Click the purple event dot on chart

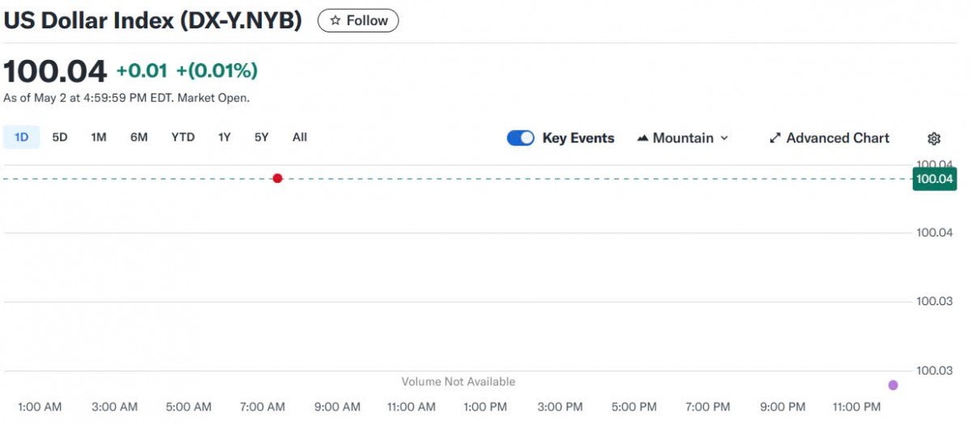pyautogui.click(x=893, y=385)
